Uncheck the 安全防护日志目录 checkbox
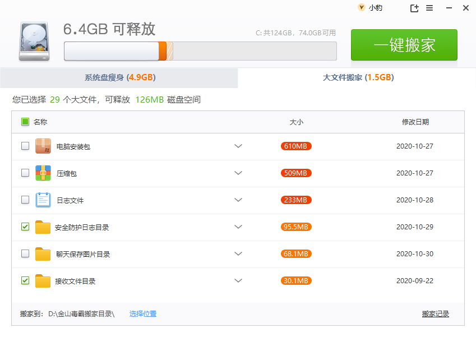Image resolution: width=476 pixels, height=337 pixels. click(25, 227)
